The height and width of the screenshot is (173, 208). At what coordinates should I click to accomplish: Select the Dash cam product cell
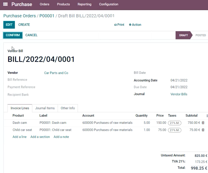pyautogui.click(x=20, y=123)
